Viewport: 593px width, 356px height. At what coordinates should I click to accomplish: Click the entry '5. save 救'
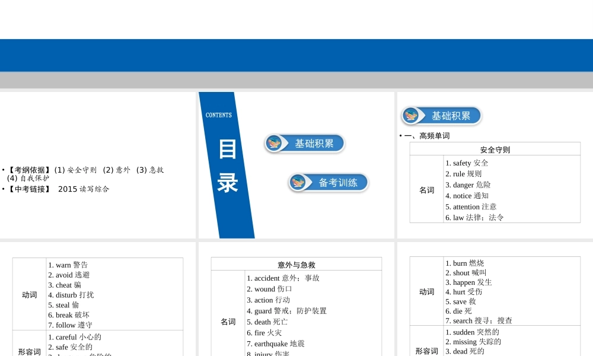coord(460,302)
